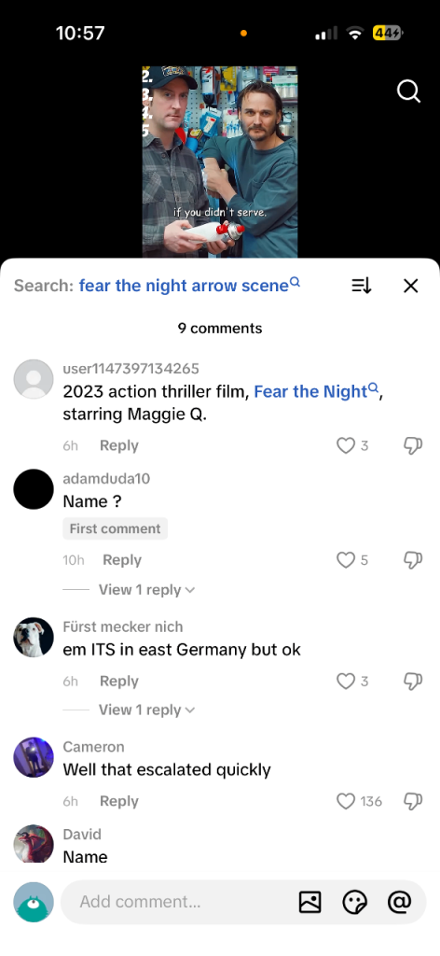Reply to Cameron's comment

click(x=119, y=801)
